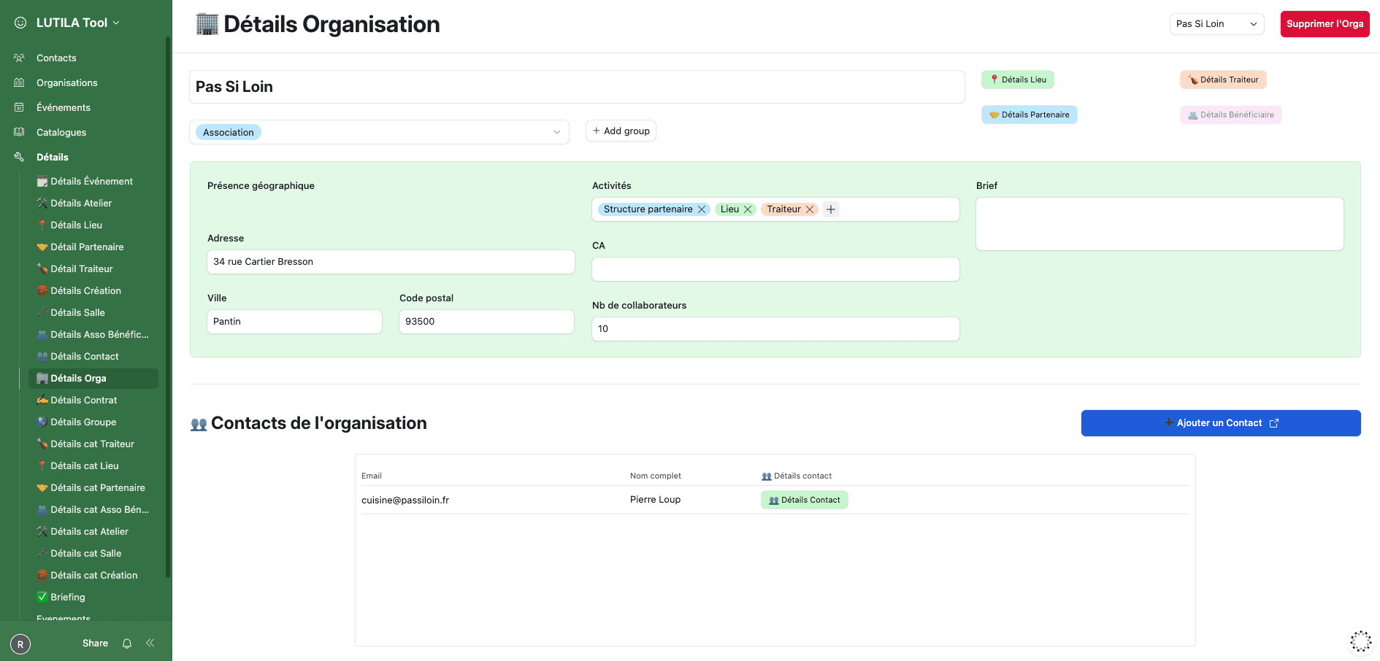Click the Détails Bénéficiaire button
The height and width of the screenshot is (661, 1380).
[x=1231, y=115]
